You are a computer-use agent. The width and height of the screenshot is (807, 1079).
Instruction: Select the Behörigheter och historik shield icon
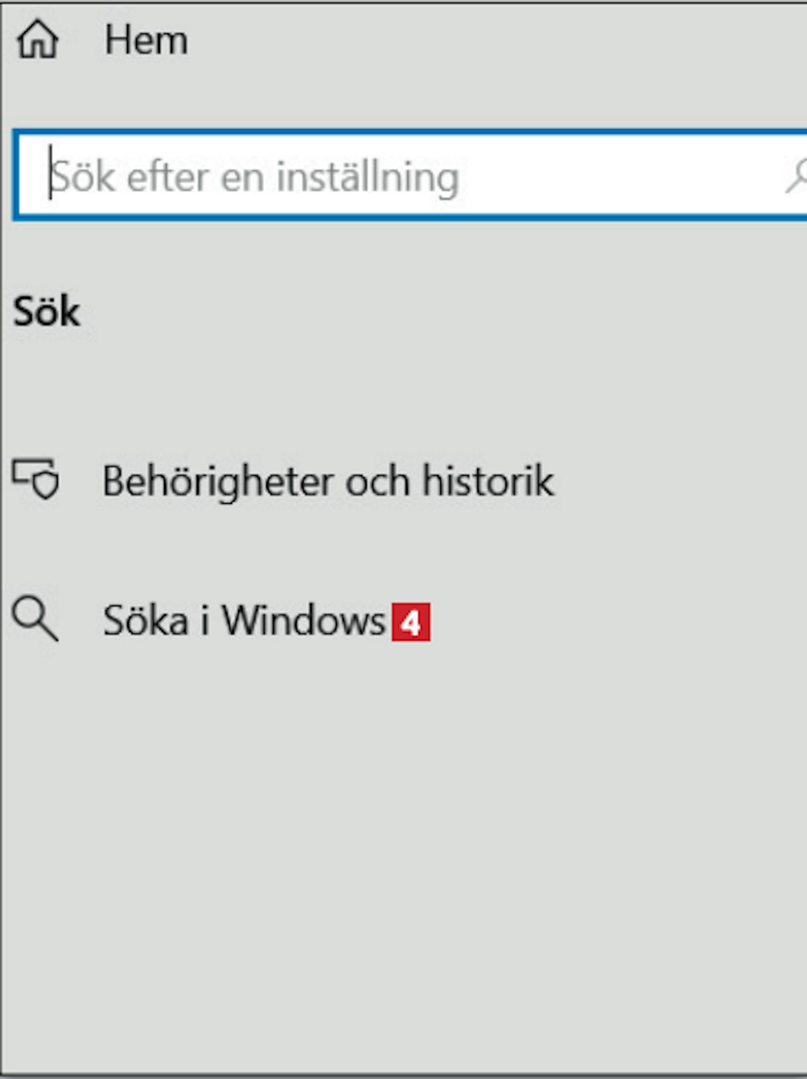click(36, 479)
